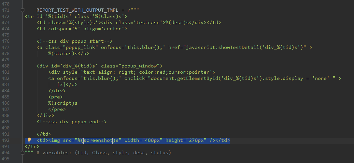Click class="popup_window" attribute
The height and width of the screenshot is (163, 354).
130,66
